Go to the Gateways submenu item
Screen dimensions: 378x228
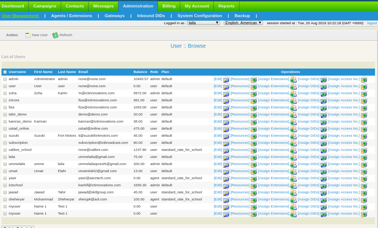tap(114, 16)
